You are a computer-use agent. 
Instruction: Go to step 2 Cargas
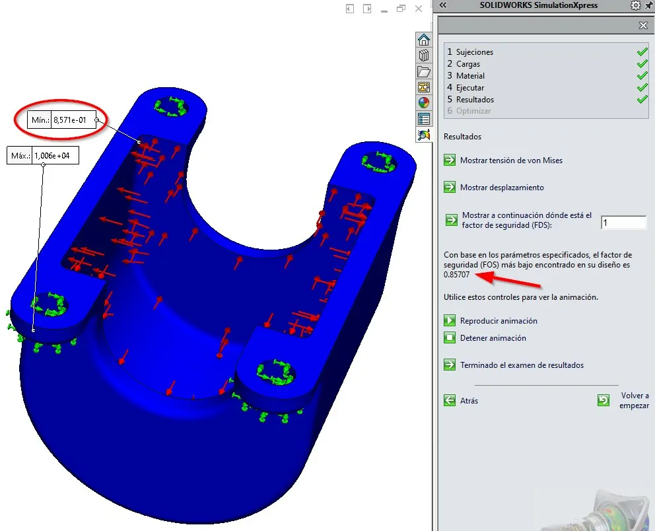(464, 64)
